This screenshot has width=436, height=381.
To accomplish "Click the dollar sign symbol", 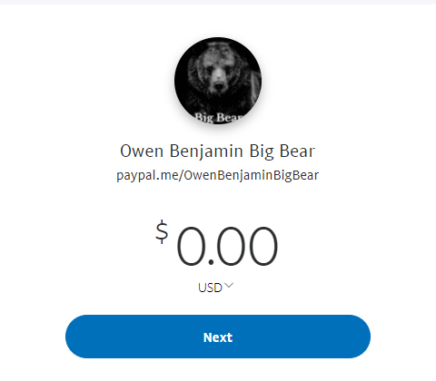I will point(162,232).
